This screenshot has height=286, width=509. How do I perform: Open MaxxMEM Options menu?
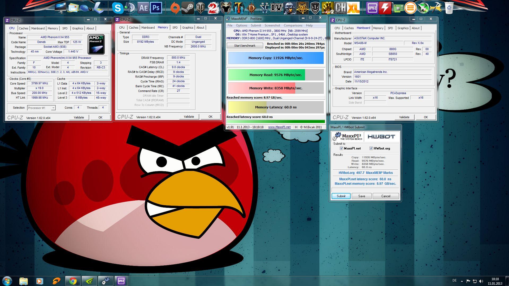pyautogui.click(x=241, y=25)
